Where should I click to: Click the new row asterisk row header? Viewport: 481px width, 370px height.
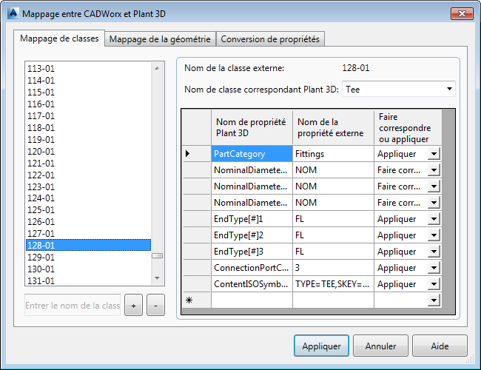tap(197, 300)
